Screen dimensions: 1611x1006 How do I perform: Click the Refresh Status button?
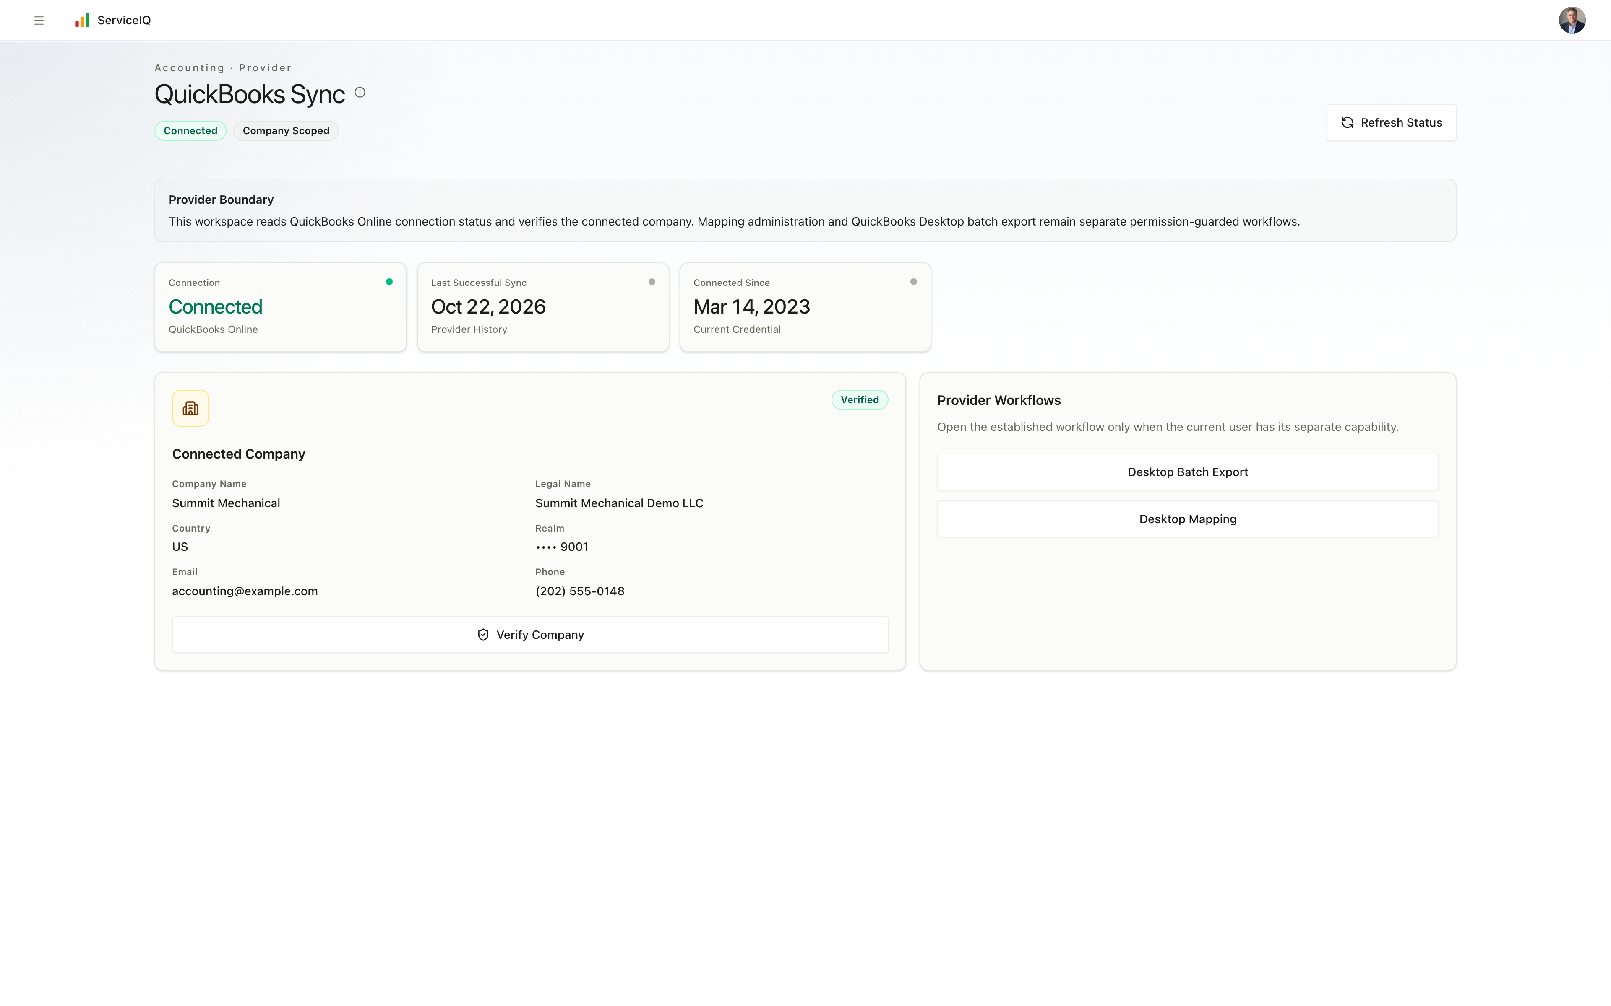1391,122
